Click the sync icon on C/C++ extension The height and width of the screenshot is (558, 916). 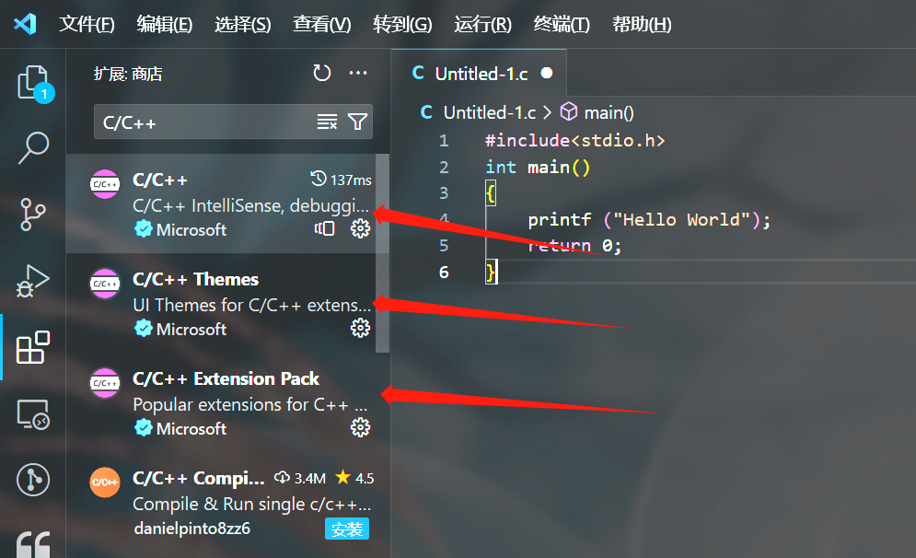tap(325, 228)
